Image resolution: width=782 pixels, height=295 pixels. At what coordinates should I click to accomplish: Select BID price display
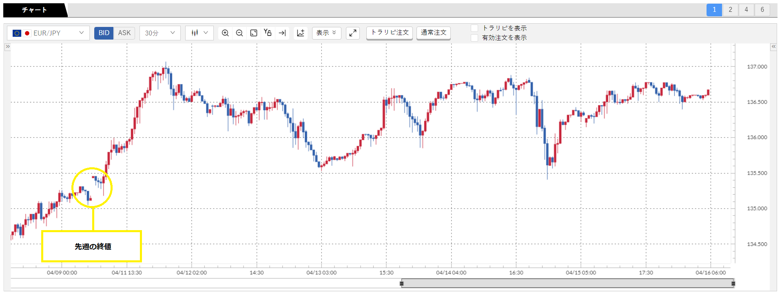(x=104, y=33)
